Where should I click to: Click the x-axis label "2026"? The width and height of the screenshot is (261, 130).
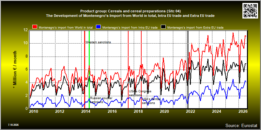243,111
